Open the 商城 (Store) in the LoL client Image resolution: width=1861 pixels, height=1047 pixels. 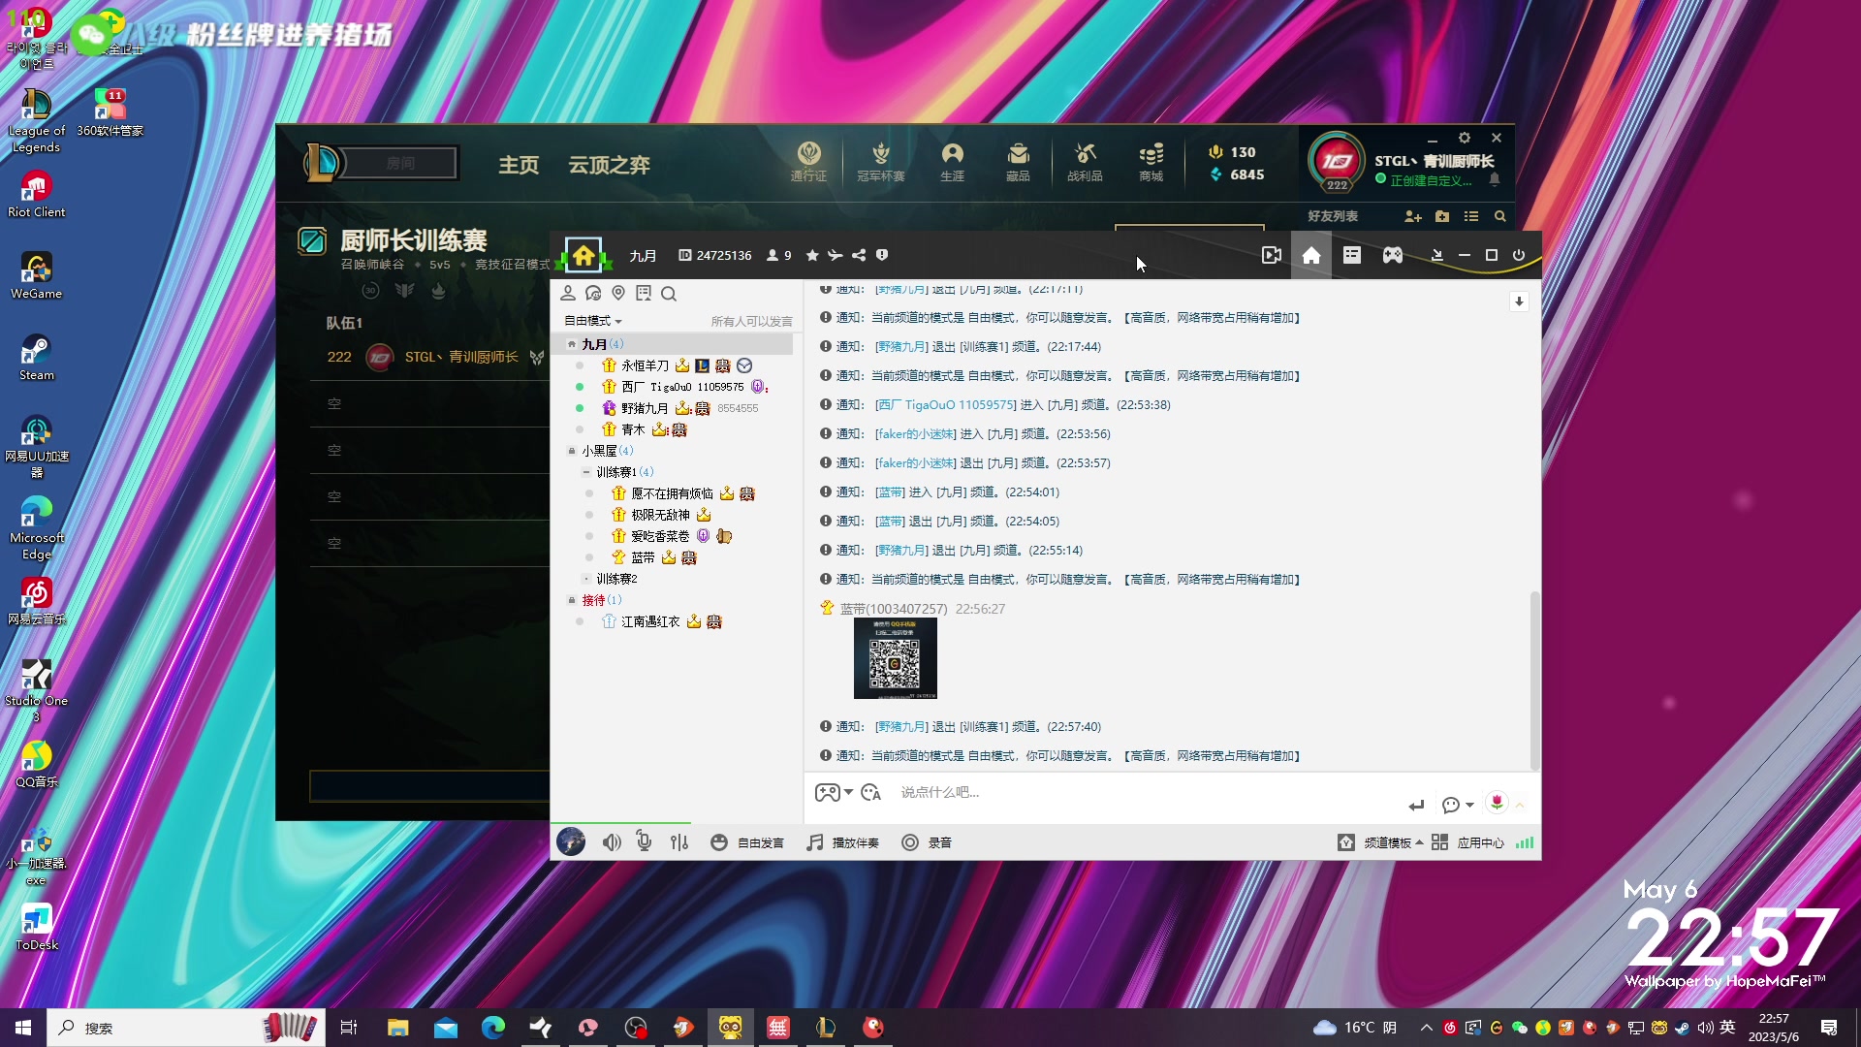(1151, 162)
